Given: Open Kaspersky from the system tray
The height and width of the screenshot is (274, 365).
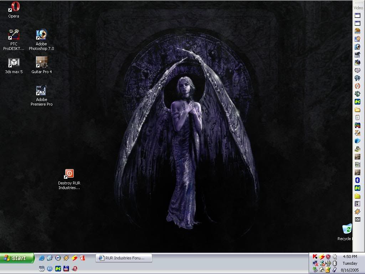Looking at the screenshot, I should point(315,257).
